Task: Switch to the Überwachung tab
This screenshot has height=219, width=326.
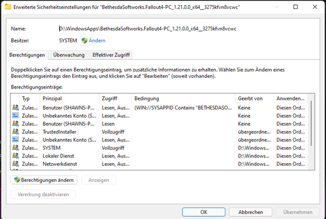Action: 69,55
